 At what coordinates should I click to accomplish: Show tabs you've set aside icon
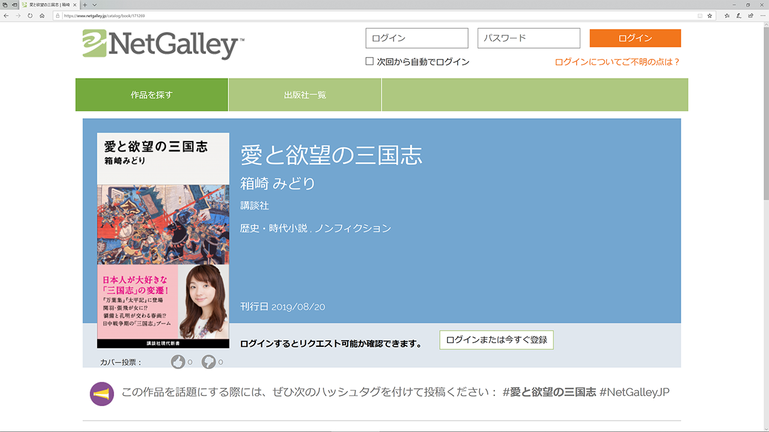tap(5, 4)
